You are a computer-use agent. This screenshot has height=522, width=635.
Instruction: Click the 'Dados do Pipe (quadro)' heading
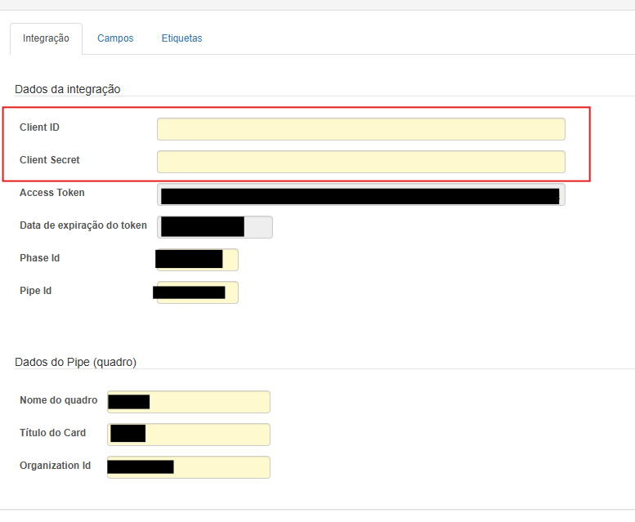(x=75, y=362)
